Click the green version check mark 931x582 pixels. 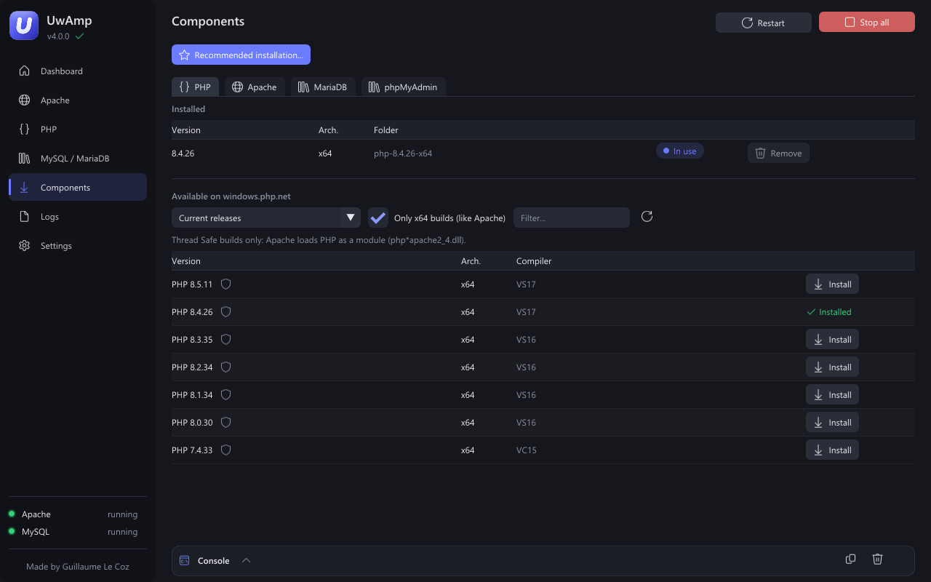tap(79, 36)
